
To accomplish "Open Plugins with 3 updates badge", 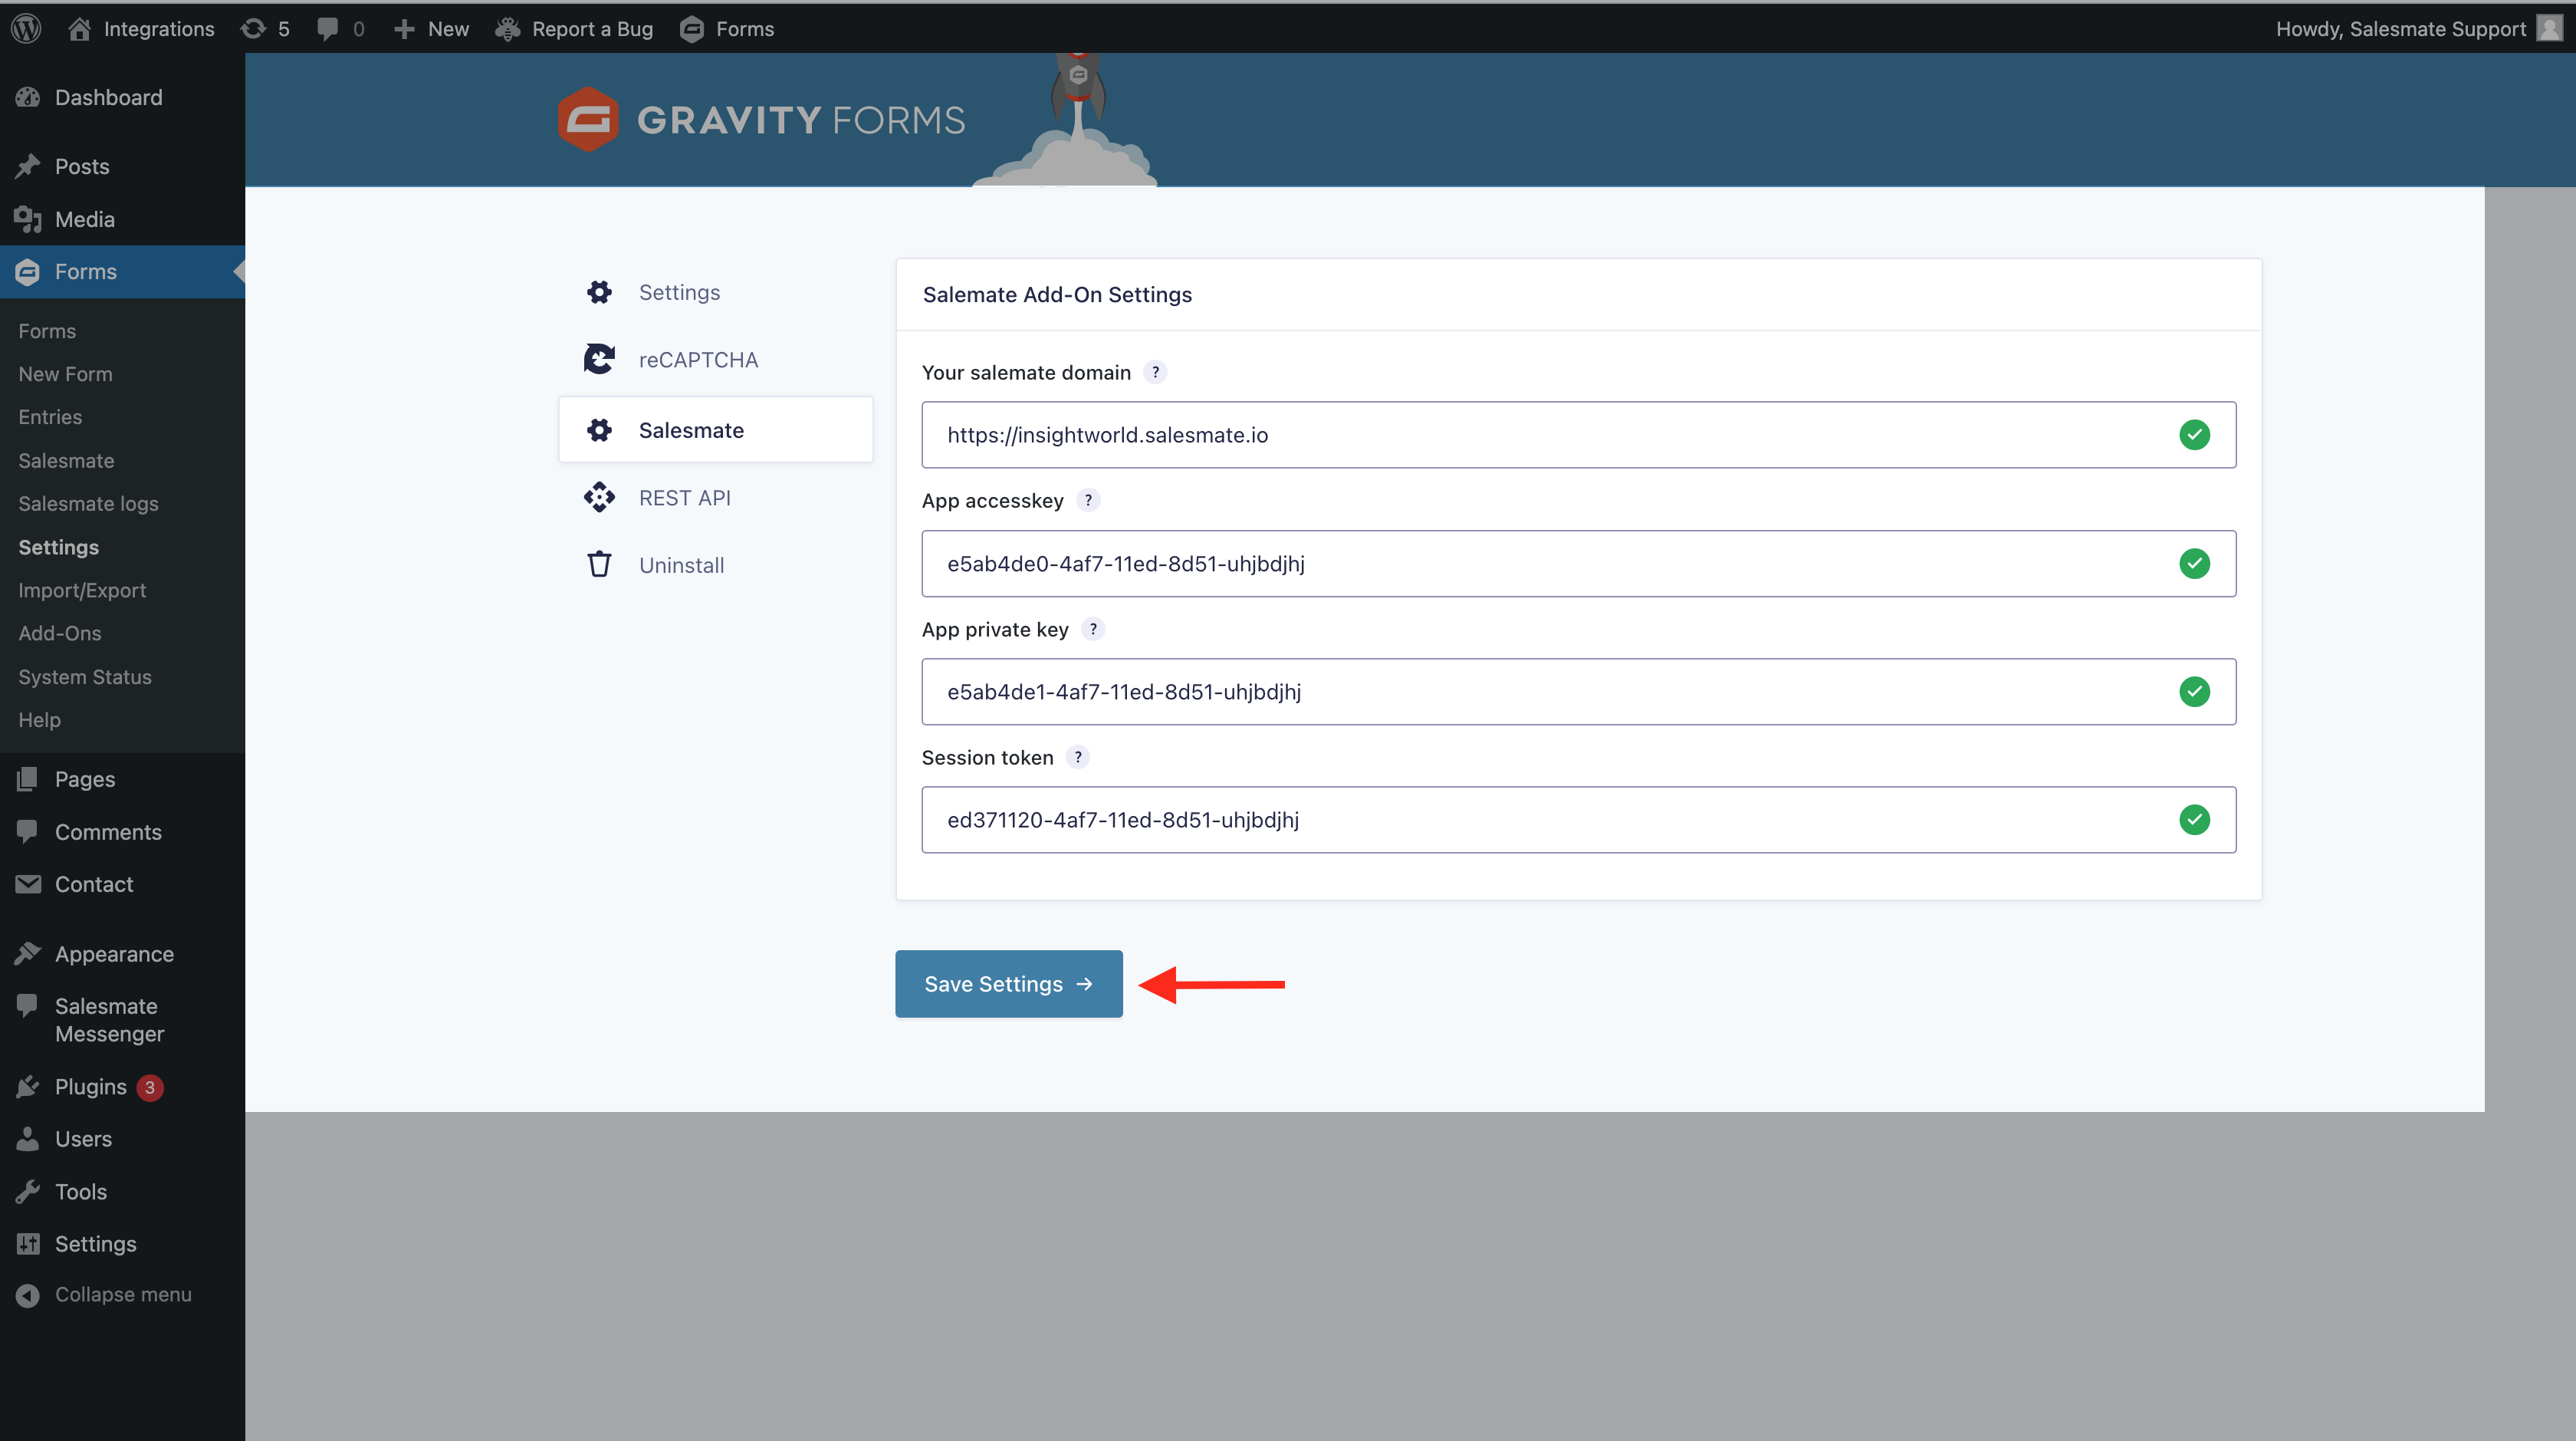I will coord(122,1087).
